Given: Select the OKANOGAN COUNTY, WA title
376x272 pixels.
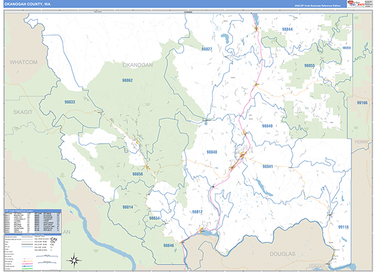Looking at the screenshot, I should 28,4.
